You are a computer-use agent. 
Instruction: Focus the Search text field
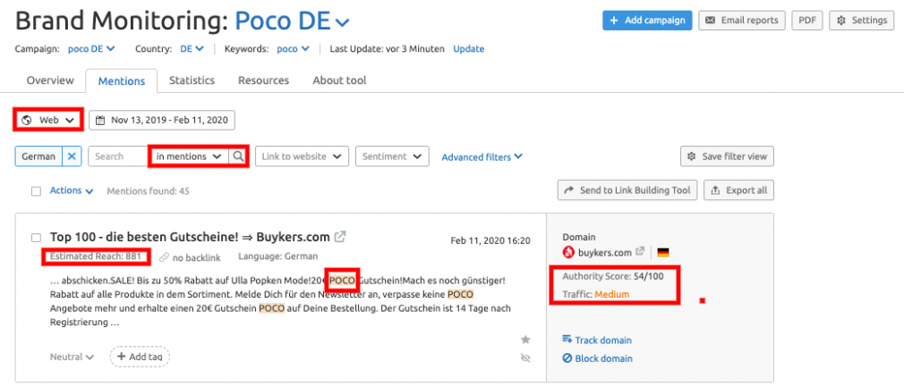pos(119,156)
